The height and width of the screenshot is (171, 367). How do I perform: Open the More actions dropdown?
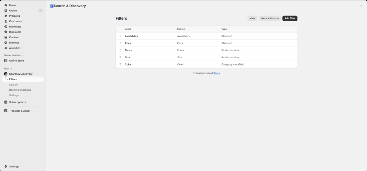tap(270, 18)
